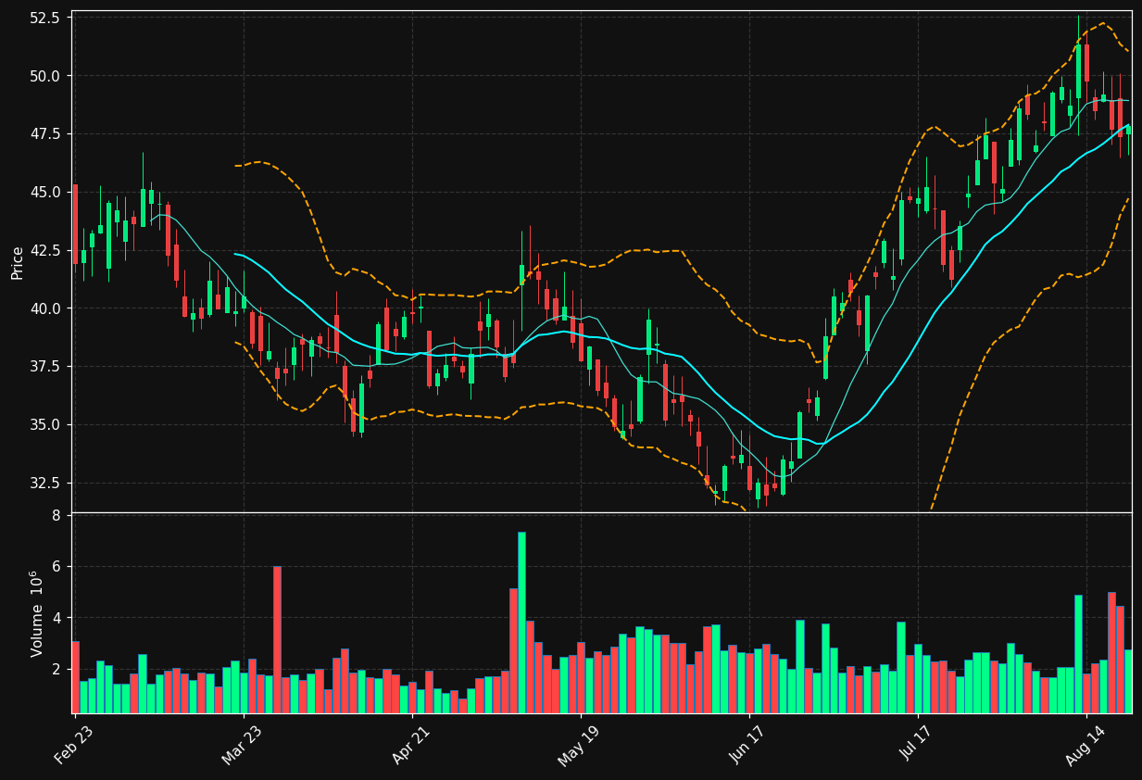Click the 47.5 price axis value
The height and width of the screenshot is (780, 1142).
click(x=45, y=134)
